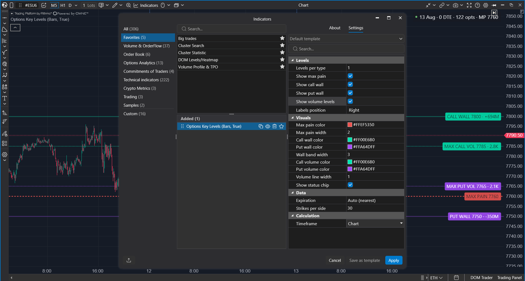The width and height of the screenshot is (525, 281).
Task: Open the Default template dropdown
Action: (346, 39)
